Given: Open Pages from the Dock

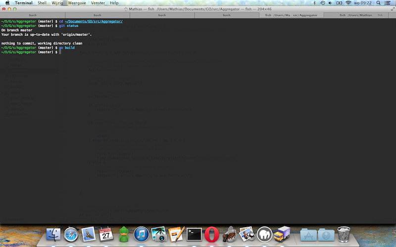Looking at the screenshot, I should (176, 234).
